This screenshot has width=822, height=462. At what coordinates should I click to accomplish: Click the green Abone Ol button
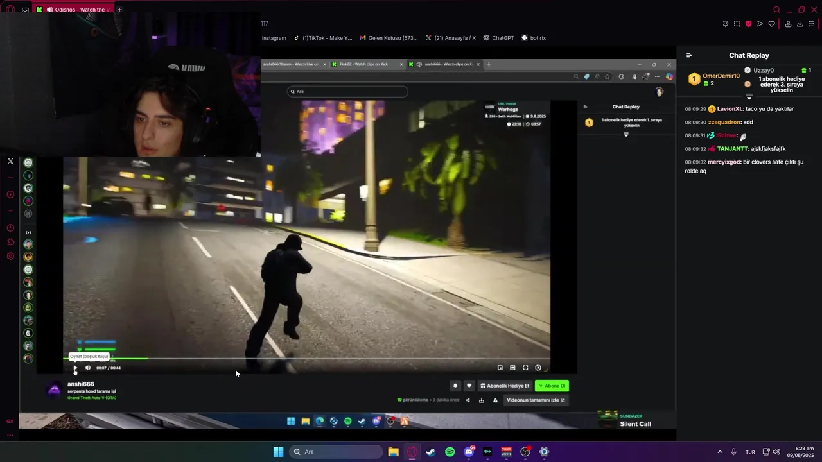click(x=552, y=386)
